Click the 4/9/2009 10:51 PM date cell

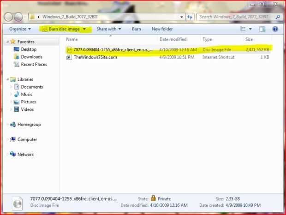tap(177, 57)
